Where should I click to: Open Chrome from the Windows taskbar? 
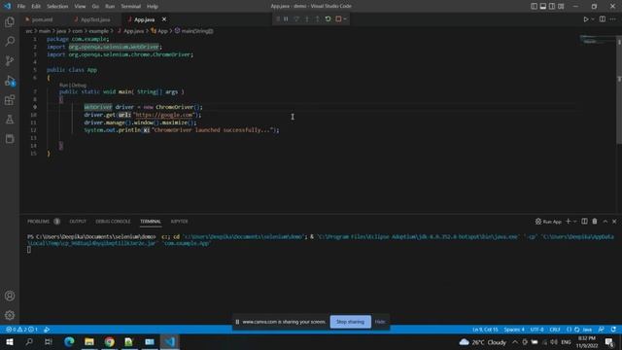110,342
